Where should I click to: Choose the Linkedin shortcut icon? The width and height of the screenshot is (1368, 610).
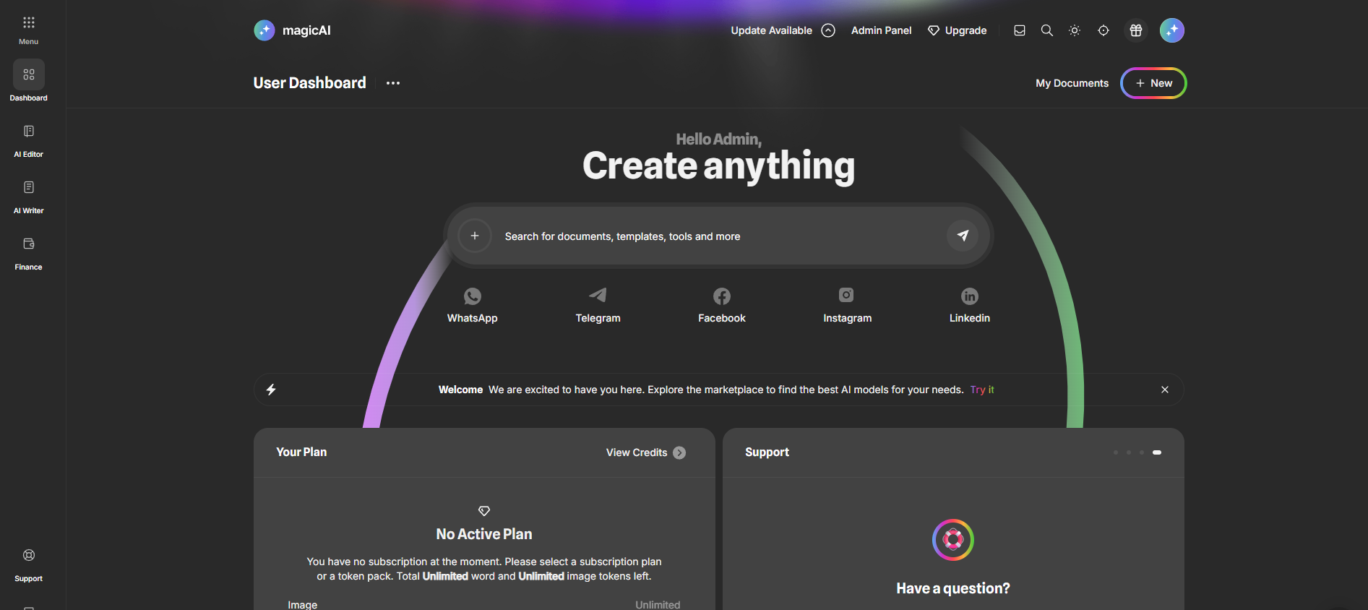tap(969, 296)
